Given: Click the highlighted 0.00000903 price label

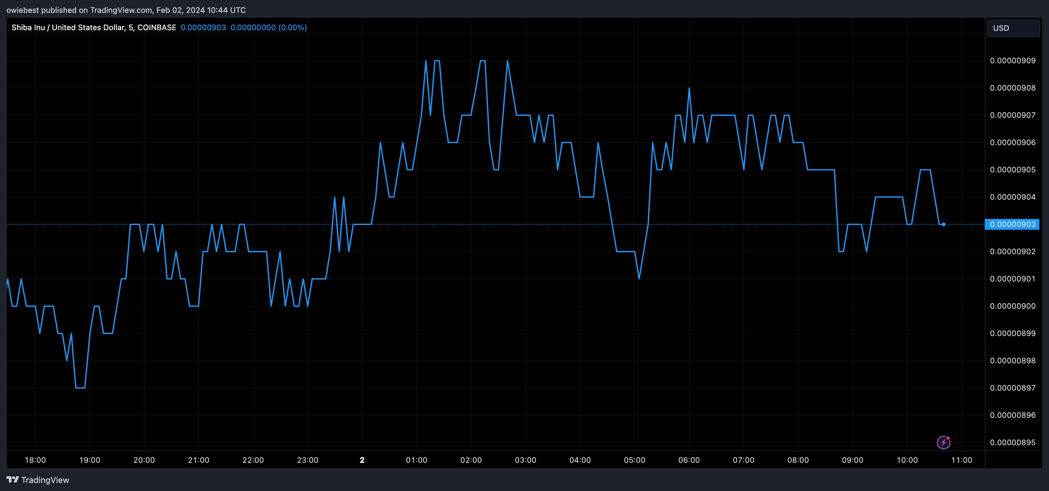Looking at the screenshot, I should pyautogui.click(x=1012, y=224).
